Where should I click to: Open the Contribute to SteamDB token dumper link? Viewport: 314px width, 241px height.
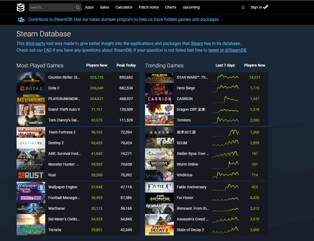(123, 19)
